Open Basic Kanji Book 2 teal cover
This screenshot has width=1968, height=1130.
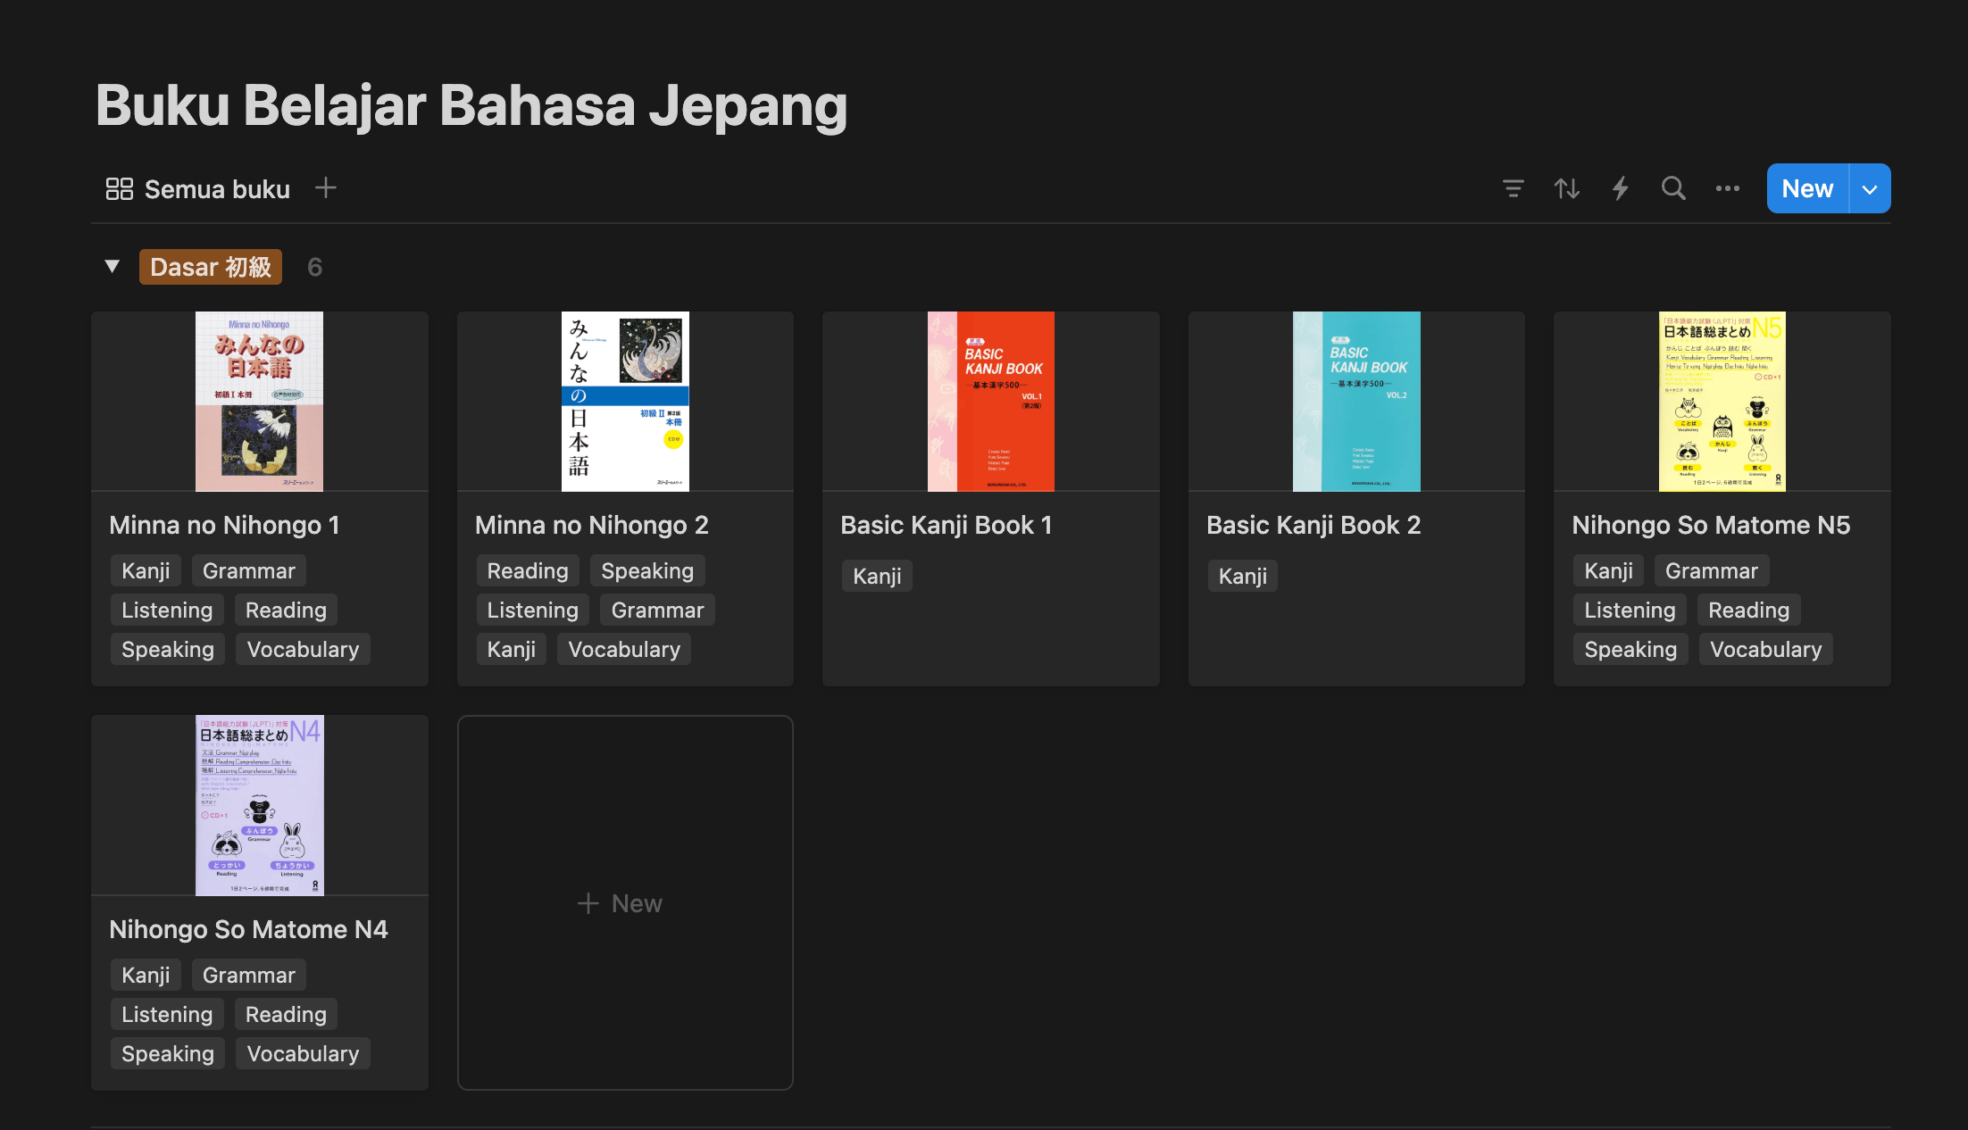pyautogui.click(x=1356, y=401)
